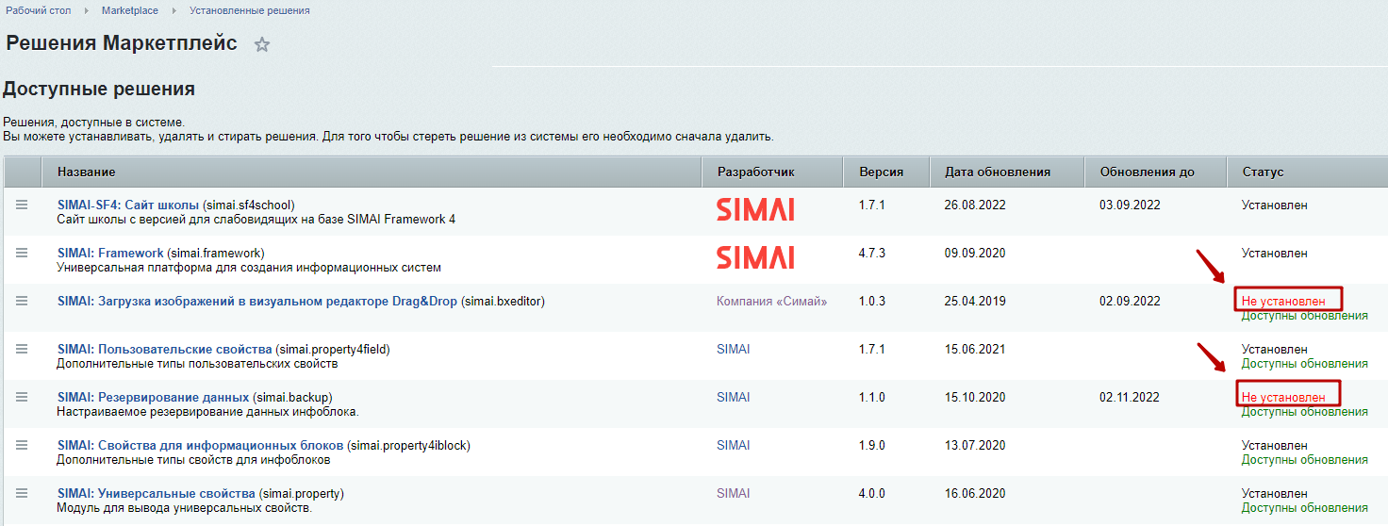Image resolution: width=1388 pixels, height=526 pixels.
Task: Add page to favorites with star icon
Action: [x=262, y=44]
